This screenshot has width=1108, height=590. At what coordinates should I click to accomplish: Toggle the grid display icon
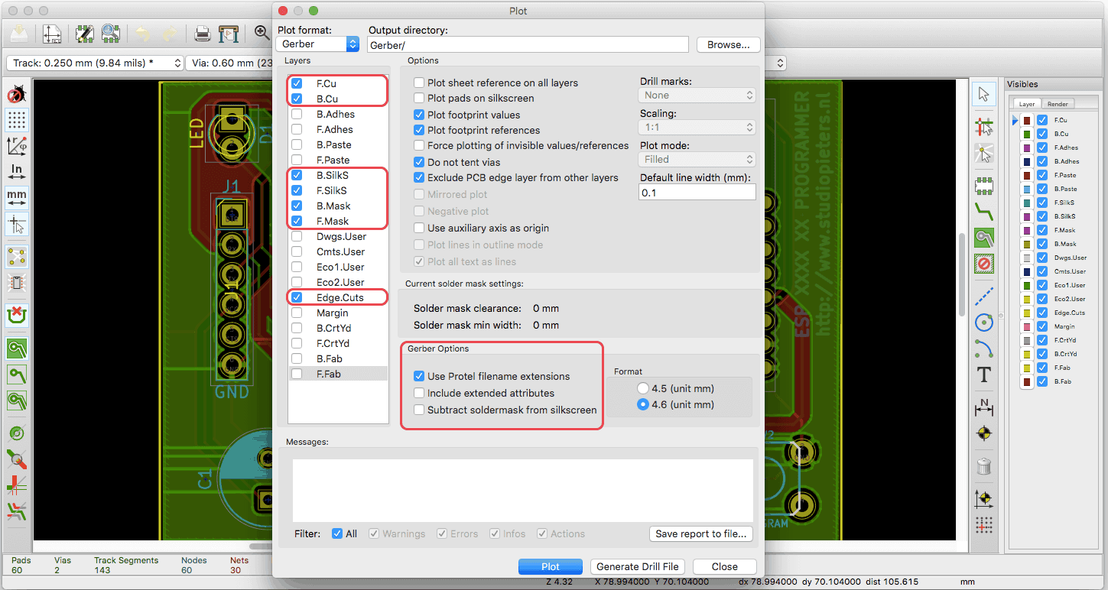click(17, 120)
